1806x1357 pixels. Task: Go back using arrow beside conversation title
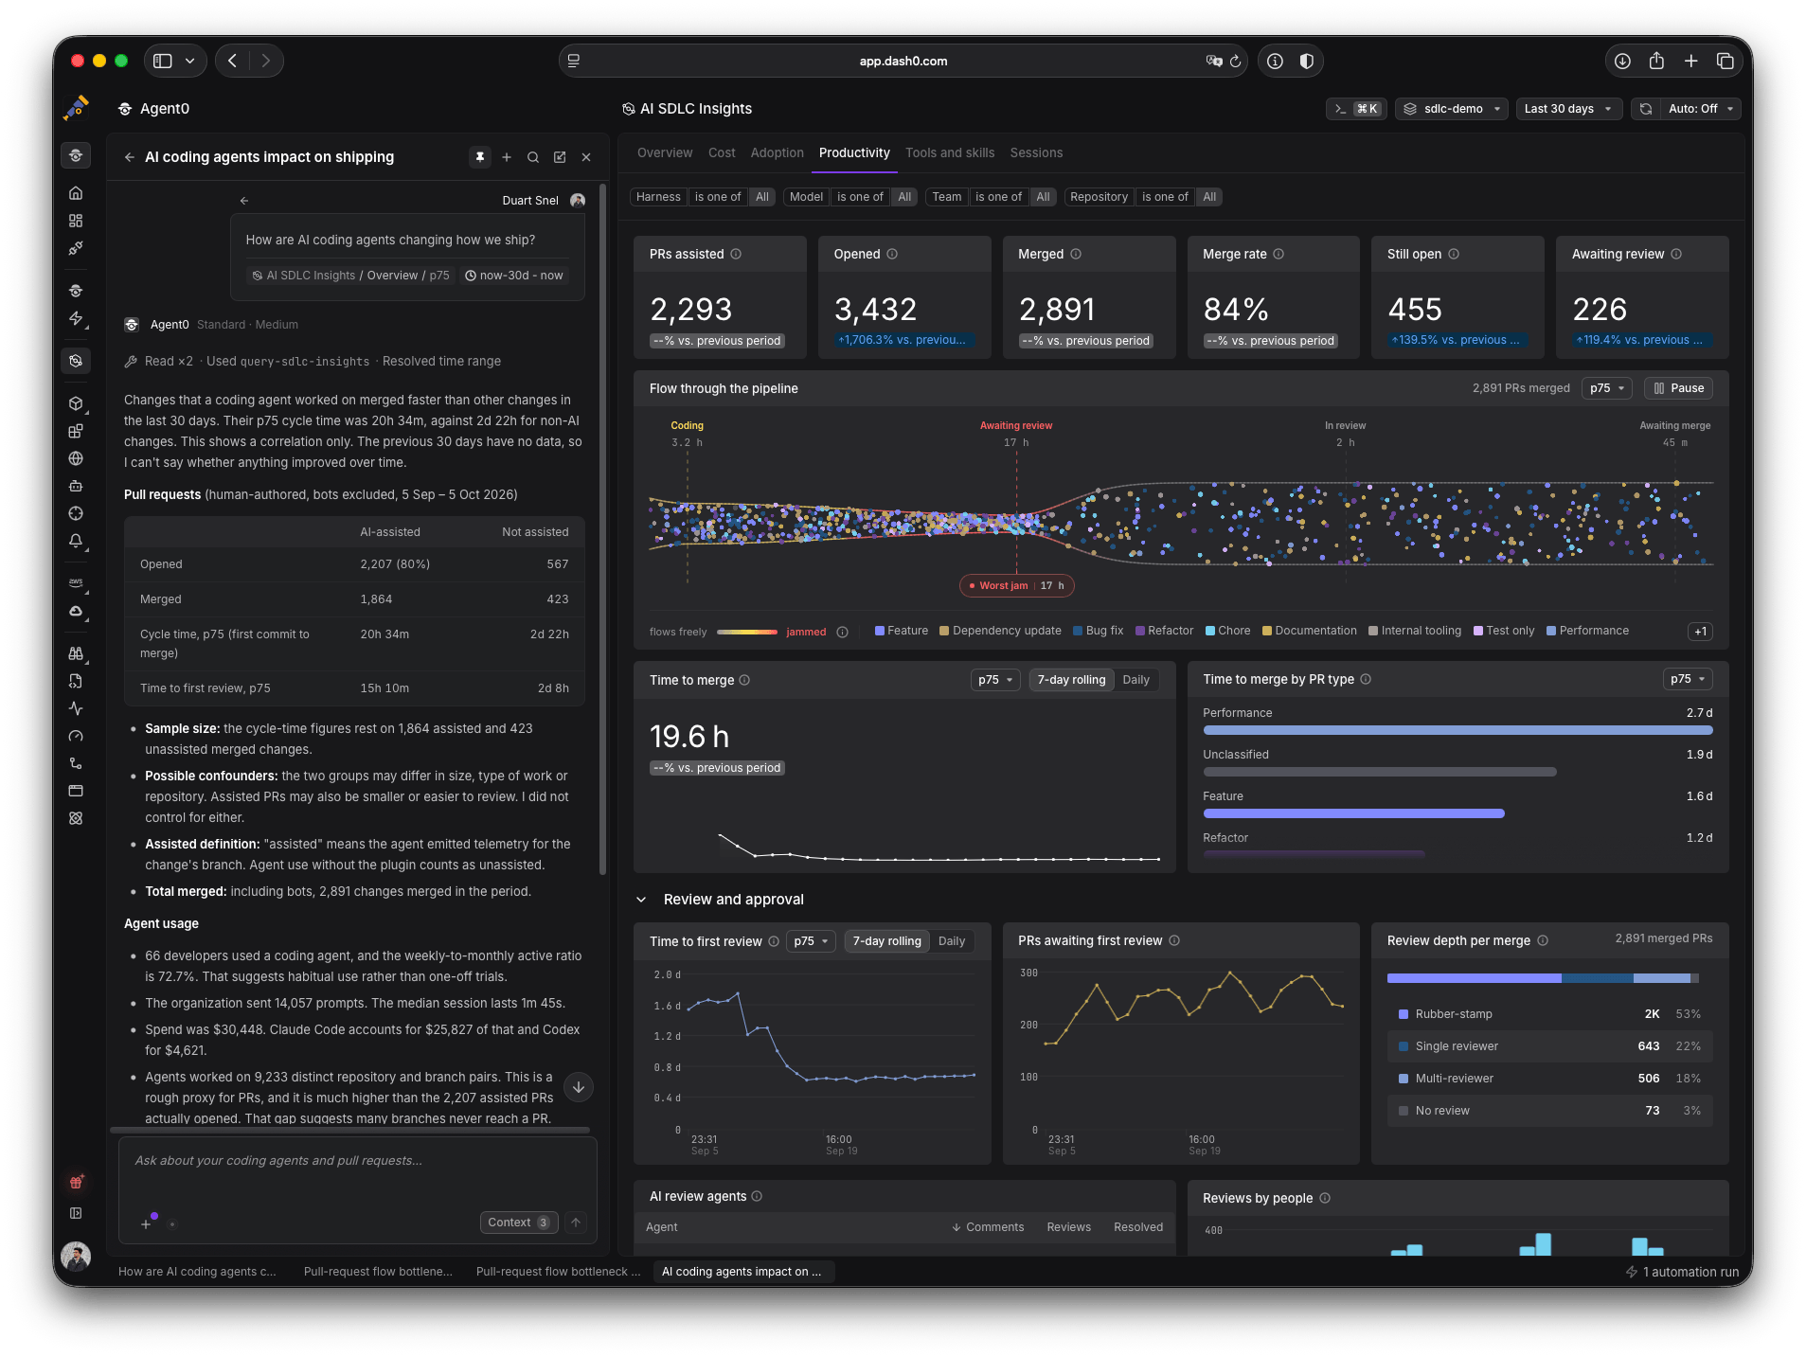coord(130,157)
